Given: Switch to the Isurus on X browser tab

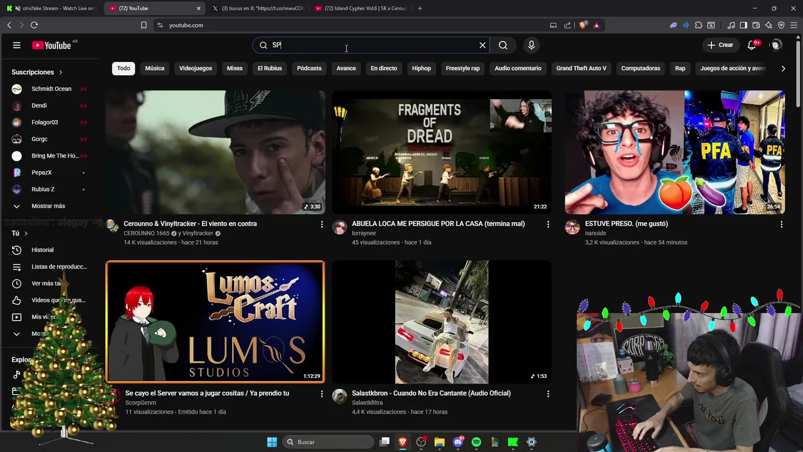Looking at the screenshot, I should tap(257, 8).
